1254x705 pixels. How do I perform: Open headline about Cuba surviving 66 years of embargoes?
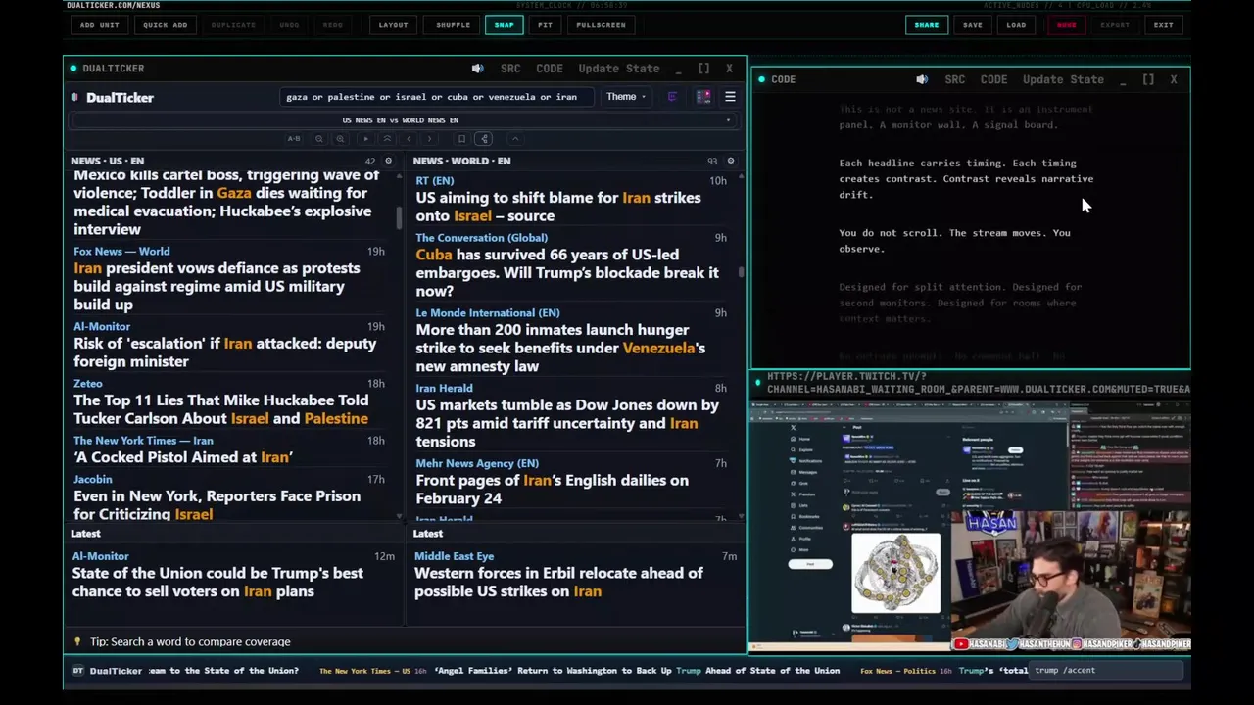point(566,273)
